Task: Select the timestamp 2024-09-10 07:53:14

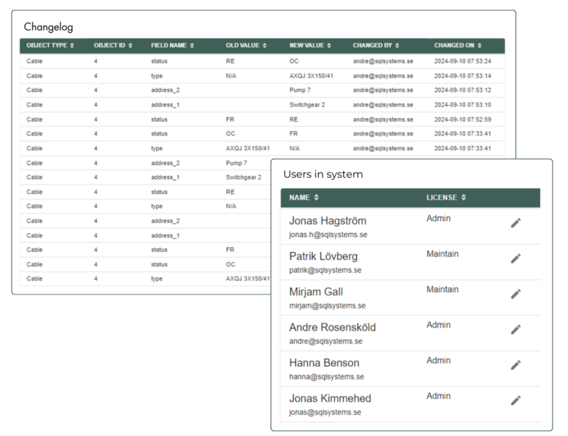Action: point(462,76)
